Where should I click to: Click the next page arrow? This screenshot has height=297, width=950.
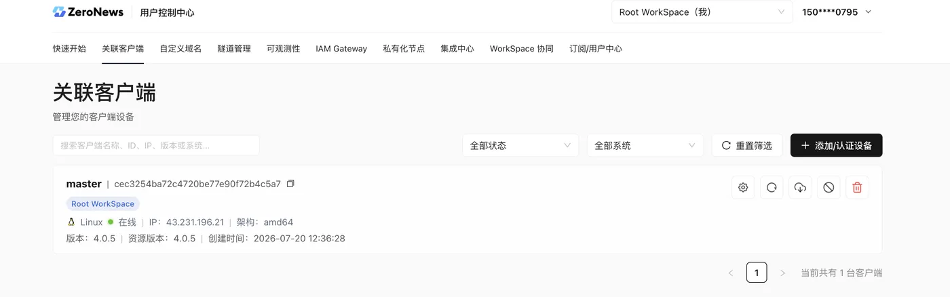click(782, 273)
